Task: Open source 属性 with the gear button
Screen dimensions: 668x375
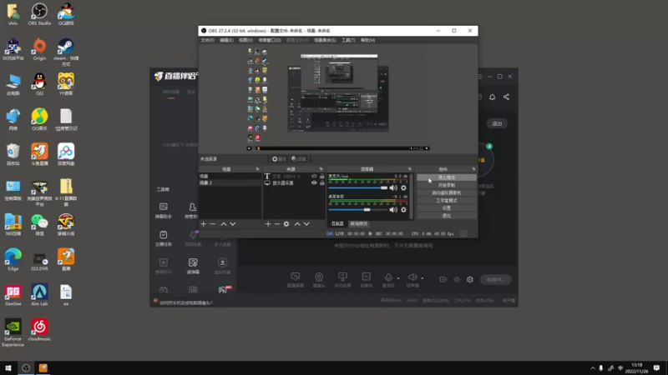Action: coord(279,159)
